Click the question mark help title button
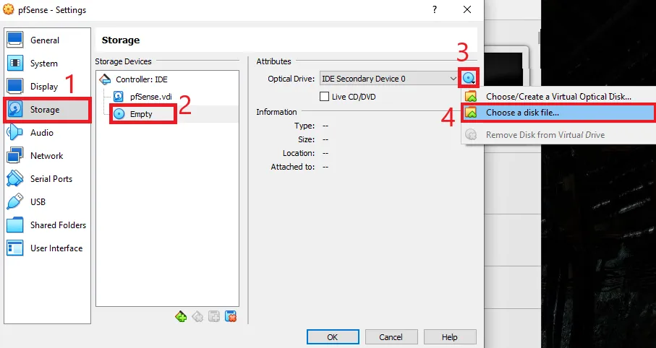Screen dimensions: 656x348 click(x=435, y=9)
